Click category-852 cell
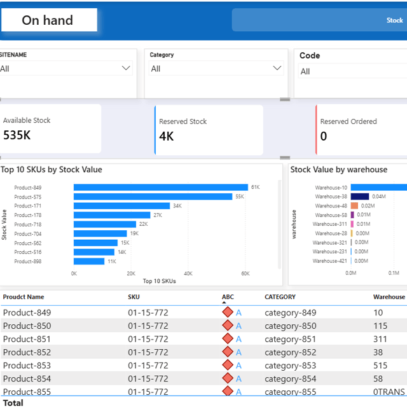Image resolution: width=407 pixels, height=407 pixels. [291, 352]
